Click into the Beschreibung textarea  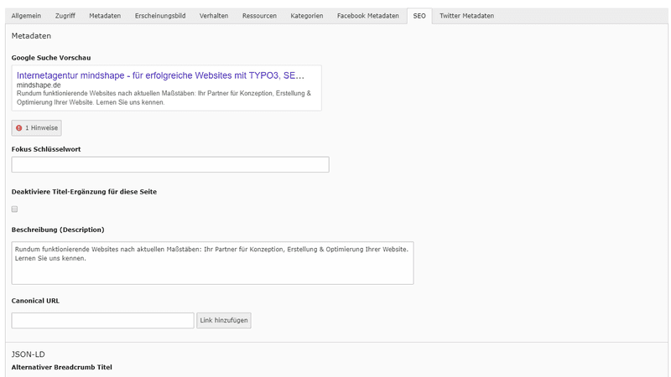pos(213,263)
